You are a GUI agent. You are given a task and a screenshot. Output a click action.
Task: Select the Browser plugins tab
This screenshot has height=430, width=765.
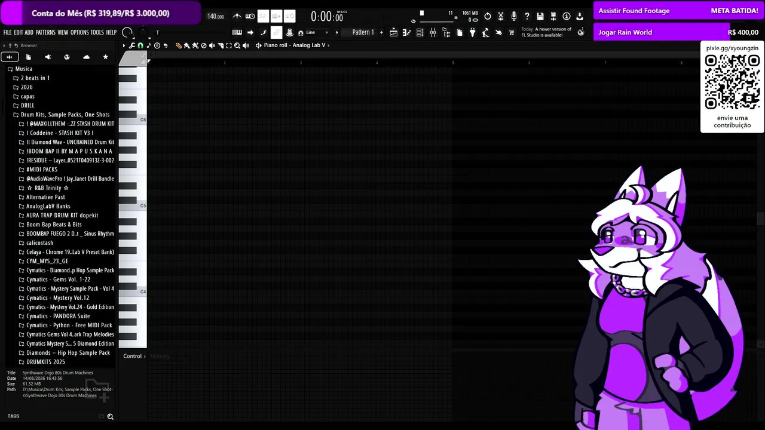click(x=48, y=57)
